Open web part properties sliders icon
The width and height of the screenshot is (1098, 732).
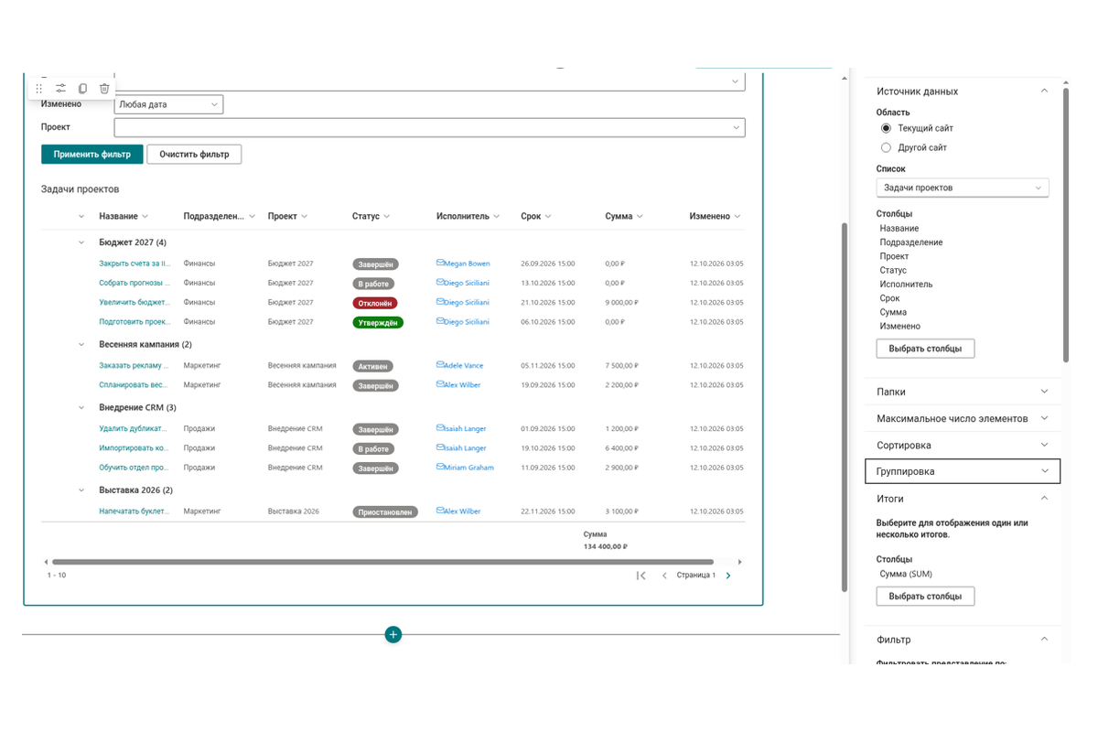pos(60,89)
